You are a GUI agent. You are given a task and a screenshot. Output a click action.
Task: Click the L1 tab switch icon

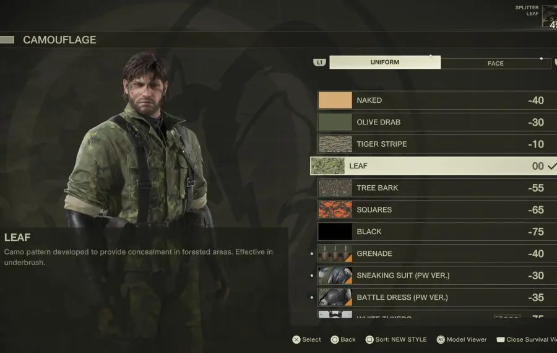(x=319, y=63)
